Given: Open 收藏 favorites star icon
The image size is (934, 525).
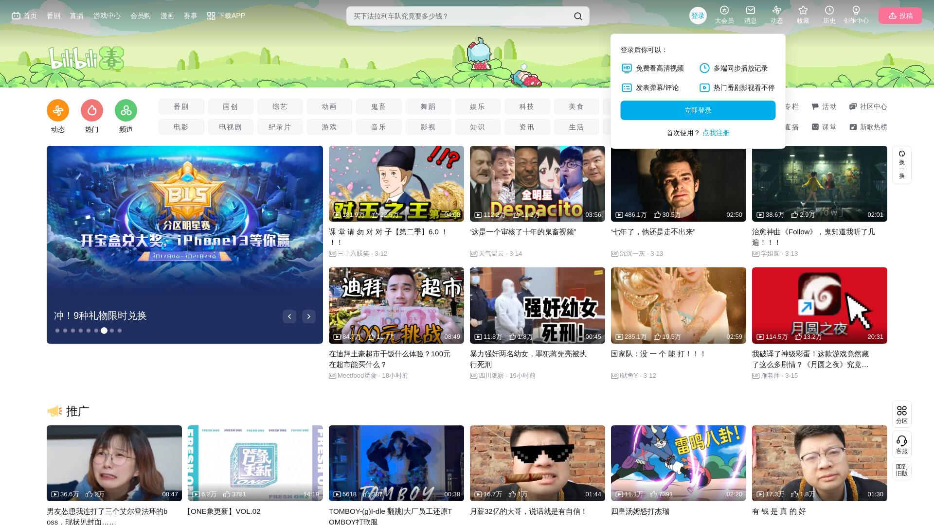Looking at the screenshot, I should point(803,10).
